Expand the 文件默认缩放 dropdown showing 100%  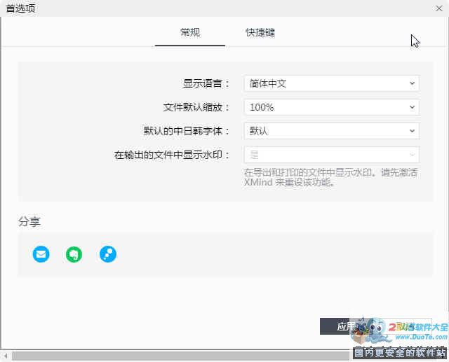(x=331, y=107)
